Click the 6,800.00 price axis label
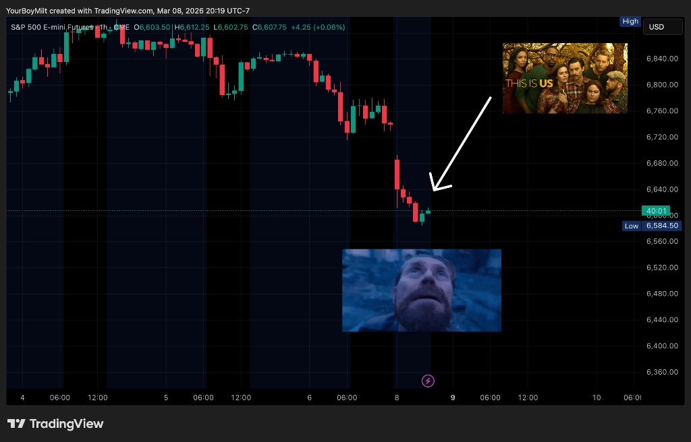The image size is (691, 442). pos(662,84)
